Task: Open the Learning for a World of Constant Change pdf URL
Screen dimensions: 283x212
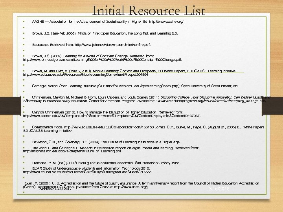Action: (103, 60)
